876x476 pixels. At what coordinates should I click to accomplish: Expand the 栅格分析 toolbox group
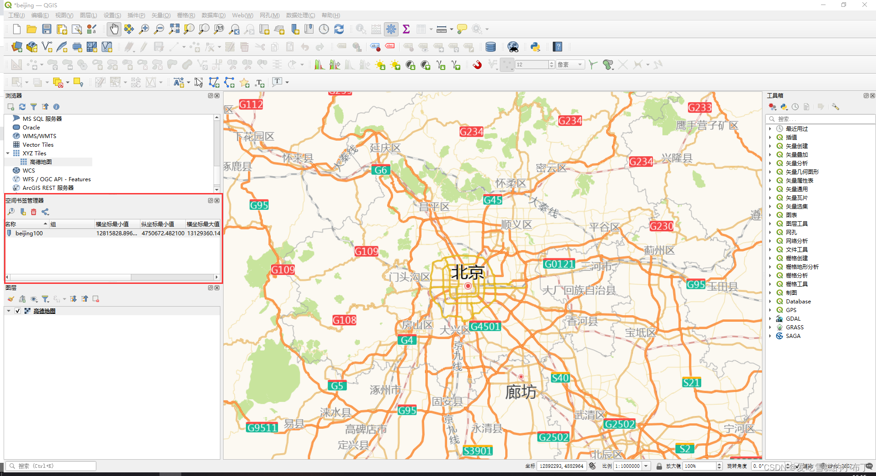[770, 276]
